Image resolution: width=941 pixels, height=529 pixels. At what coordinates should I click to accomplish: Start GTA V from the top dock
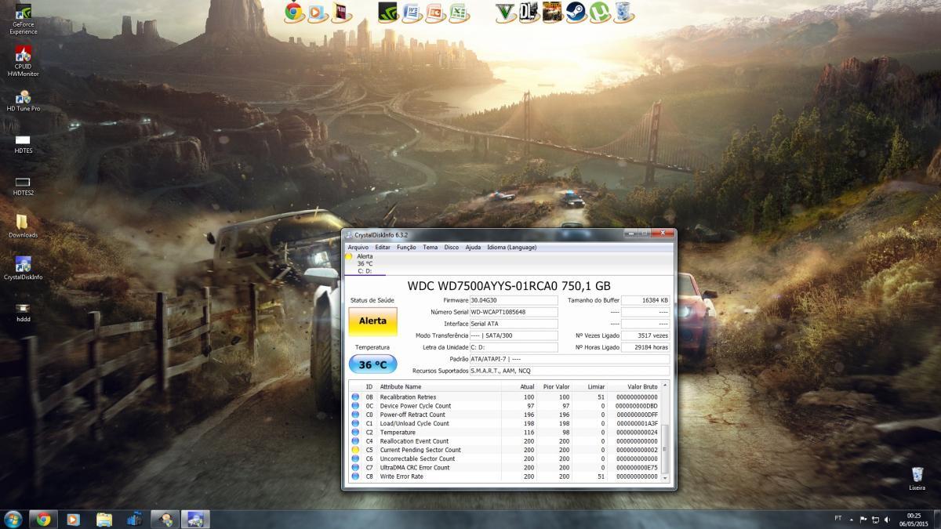tap(505, 12)
